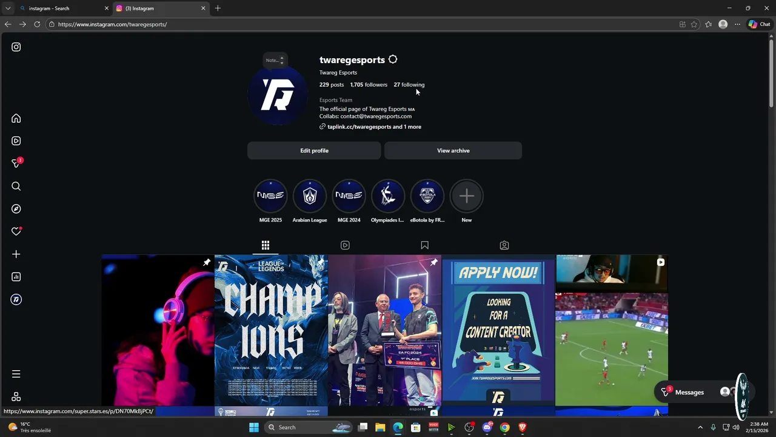Click the apps icon in address bar
776x437 pixels.
click(x=683, y=24)
